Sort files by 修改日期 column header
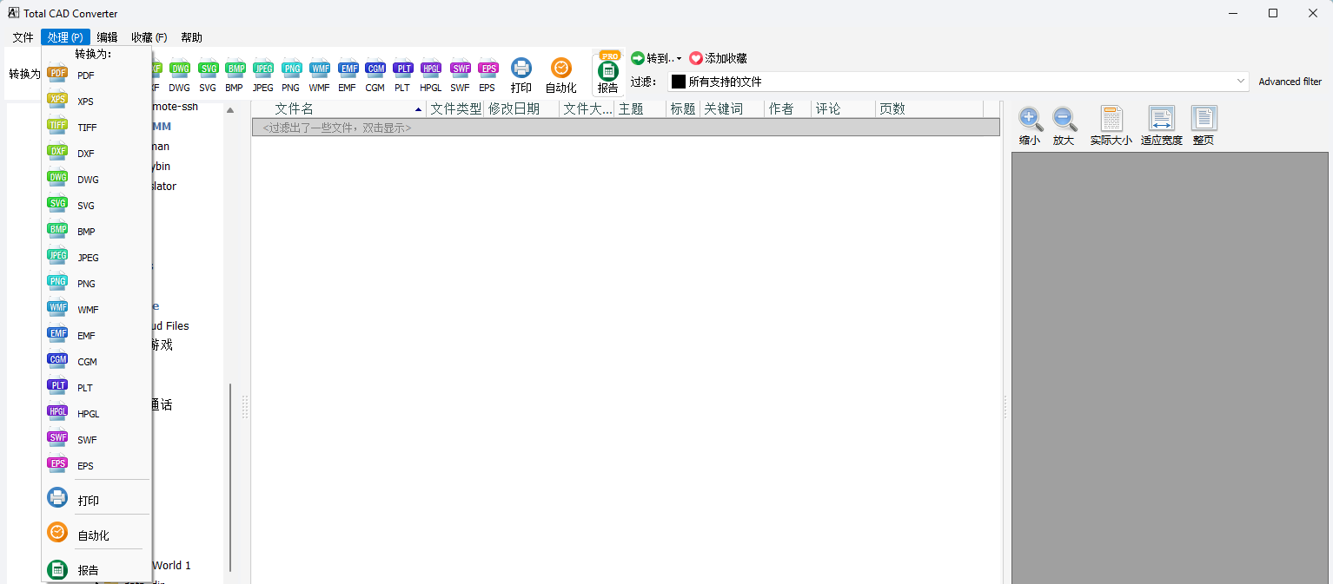The image size is (1333, 584). (521, 108)
